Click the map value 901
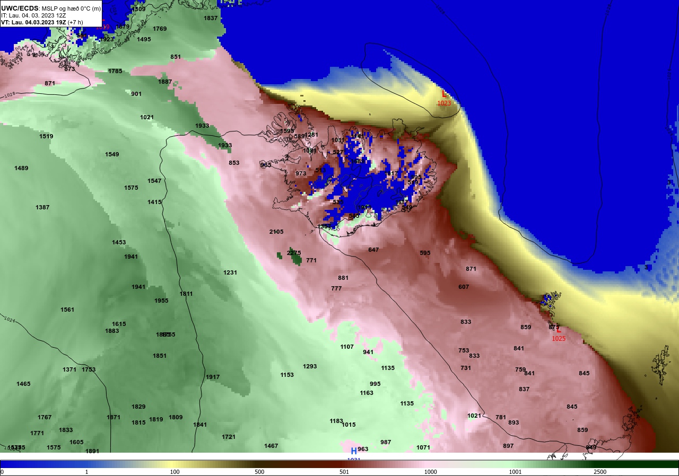The image size is (679, 476). 136,94
